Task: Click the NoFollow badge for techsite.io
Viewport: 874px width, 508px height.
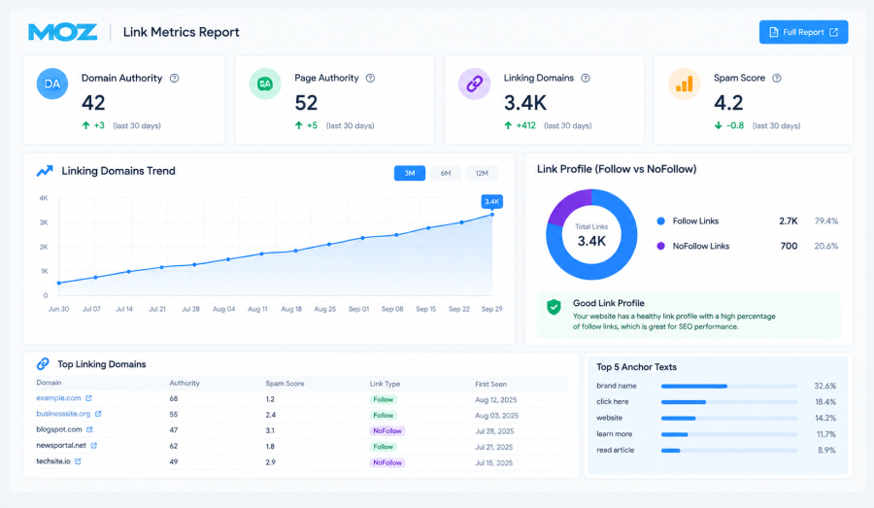Action: click(x=387, y=462)
